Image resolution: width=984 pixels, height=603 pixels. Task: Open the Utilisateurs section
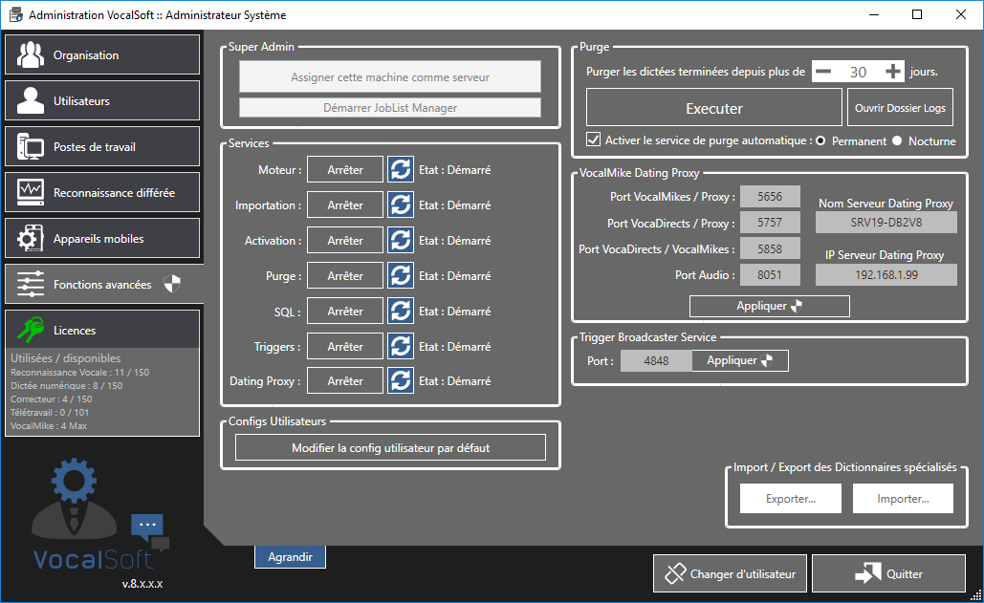tap(102, 101)
